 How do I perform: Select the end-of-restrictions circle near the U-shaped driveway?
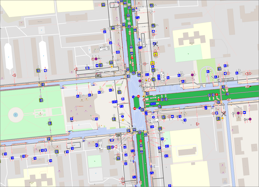click(x=213, y=77)
